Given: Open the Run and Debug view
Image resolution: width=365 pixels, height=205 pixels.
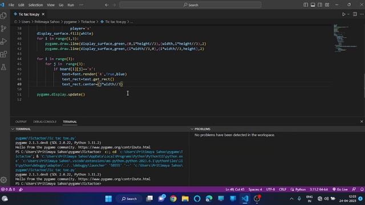Looking at the screenshot, I should coord(3,42).
